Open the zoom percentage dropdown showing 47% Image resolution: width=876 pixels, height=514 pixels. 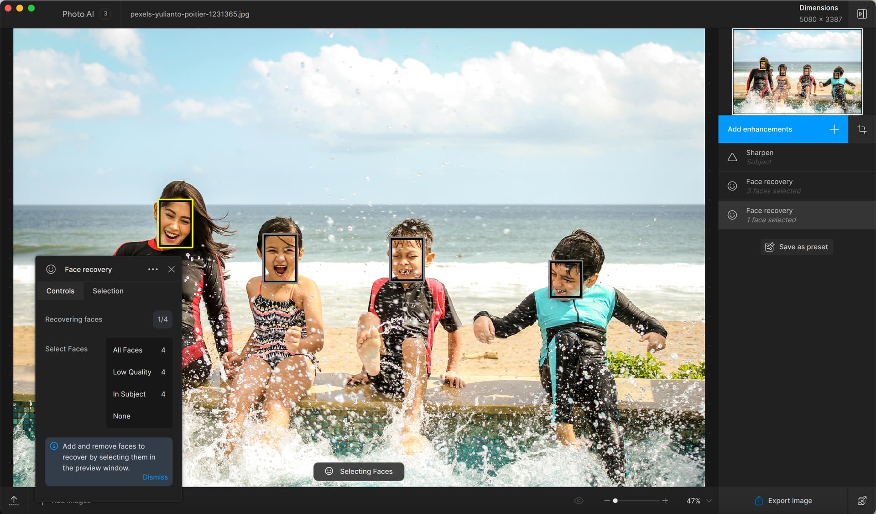tap(698, 500)
